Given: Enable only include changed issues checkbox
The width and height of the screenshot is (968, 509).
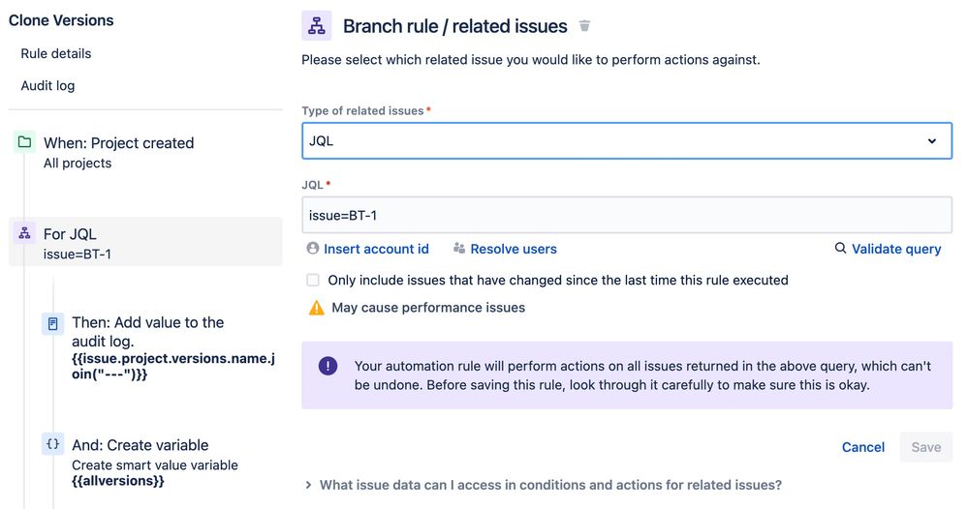Looking at the screenshot, I should click(x=313, y=280).
